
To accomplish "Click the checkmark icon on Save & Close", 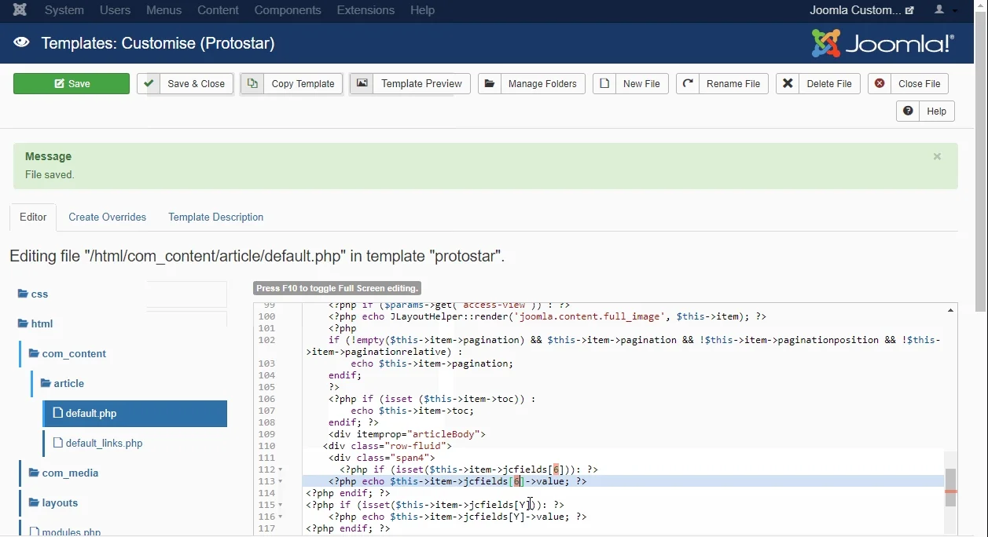I will 149,84.
